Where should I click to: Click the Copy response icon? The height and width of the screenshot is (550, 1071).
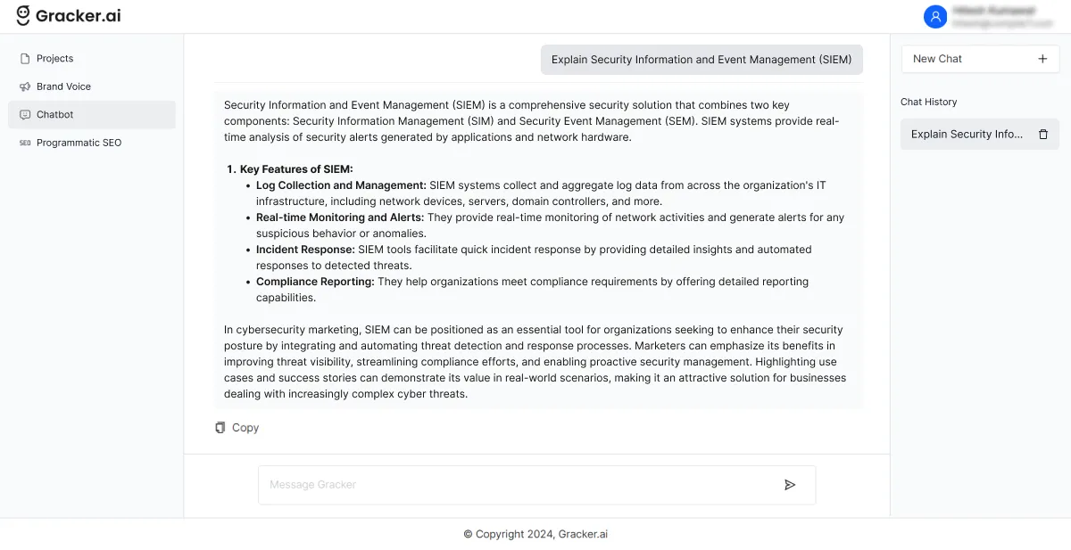220,427
